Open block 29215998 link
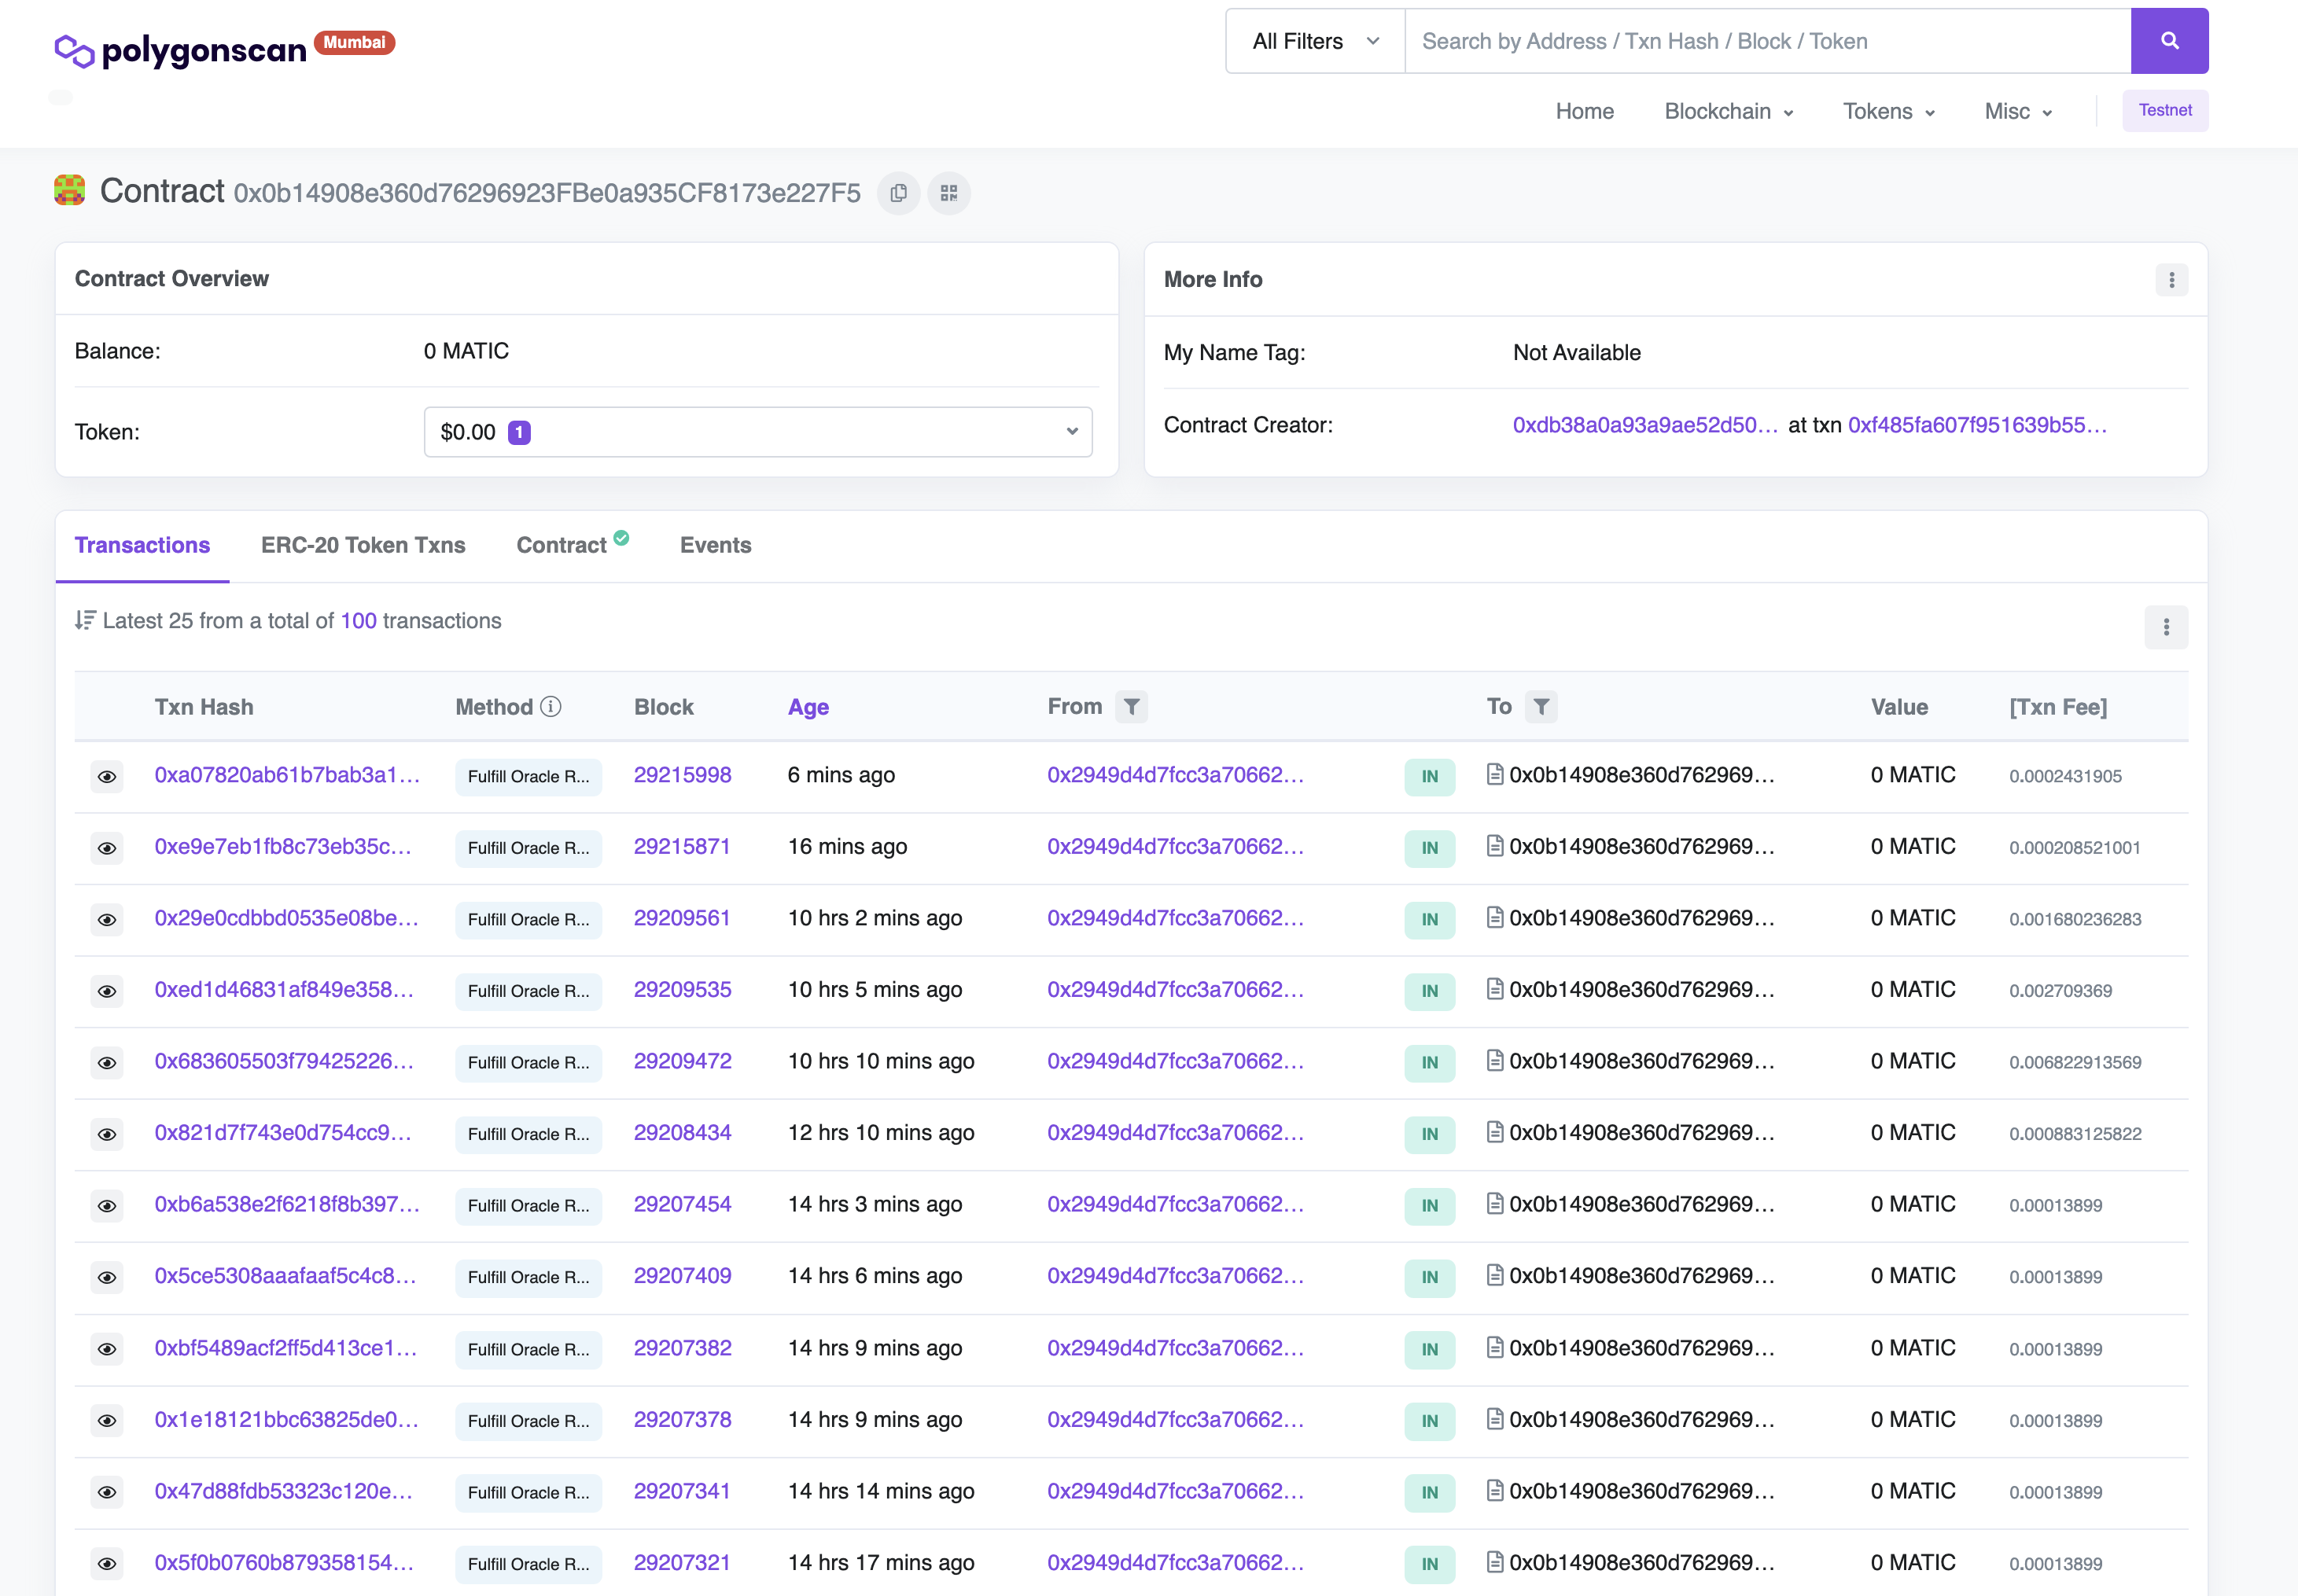This screenshot has height=1596, width=2298. pyautogui.click(x=682, y=775)
